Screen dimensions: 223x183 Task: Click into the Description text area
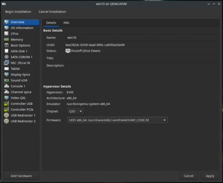142,72
